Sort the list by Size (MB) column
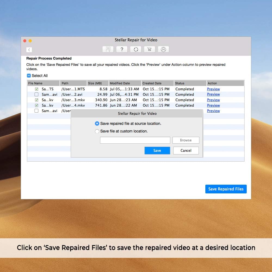Viewport: 272px width, 272px height. pyautogui.click(x=98, y=83)
